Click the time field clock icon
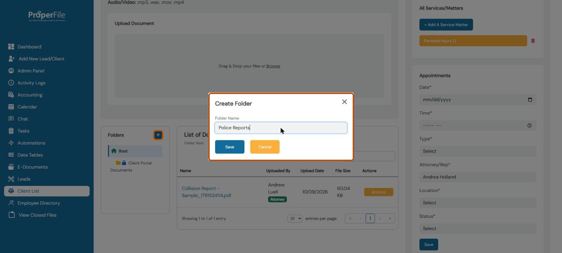The height and width of the screenshot is (253, 562). point(529,126)
